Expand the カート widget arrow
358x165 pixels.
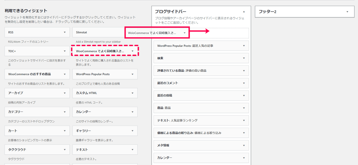[65, 131]
